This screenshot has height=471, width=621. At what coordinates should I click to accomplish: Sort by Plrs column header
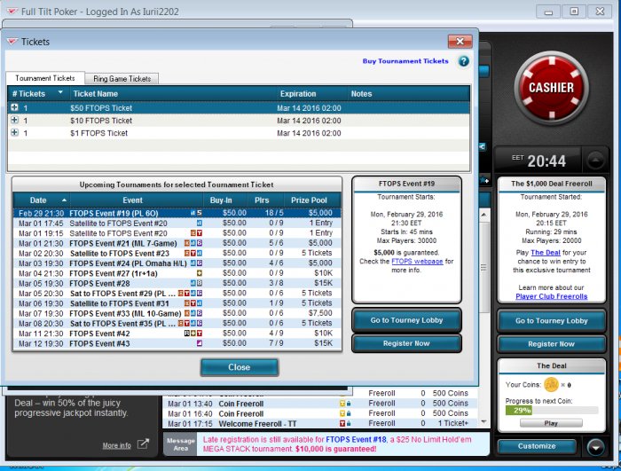(x=266, y=200)
